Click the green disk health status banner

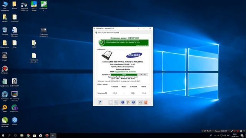click(123, 43)
